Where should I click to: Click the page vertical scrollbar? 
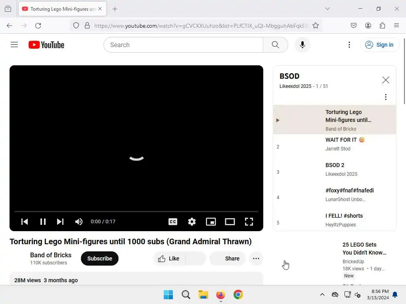[404, 71]
